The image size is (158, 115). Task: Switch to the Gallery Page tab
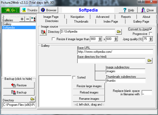click(141, 22)
